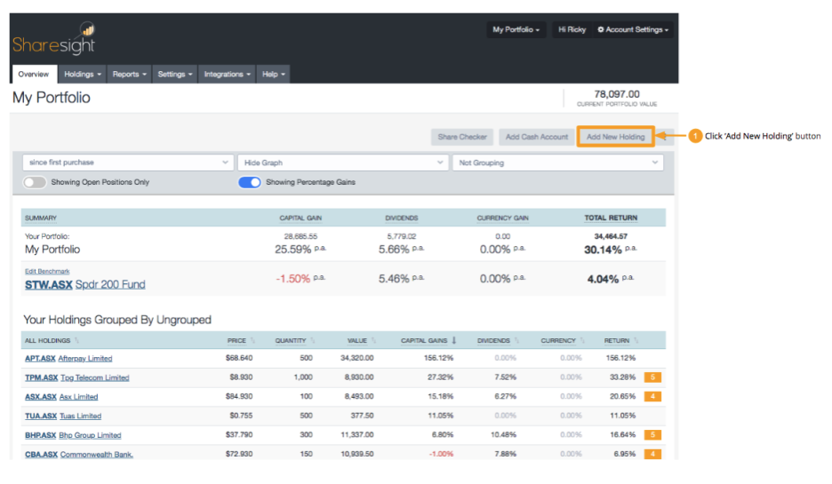Open Tpg Telecom Limited link
This screenshot has width=832, height=484.
click(95, 377)
